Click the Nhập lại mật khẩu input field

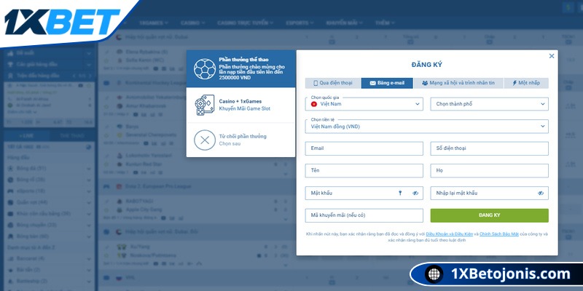489,193
